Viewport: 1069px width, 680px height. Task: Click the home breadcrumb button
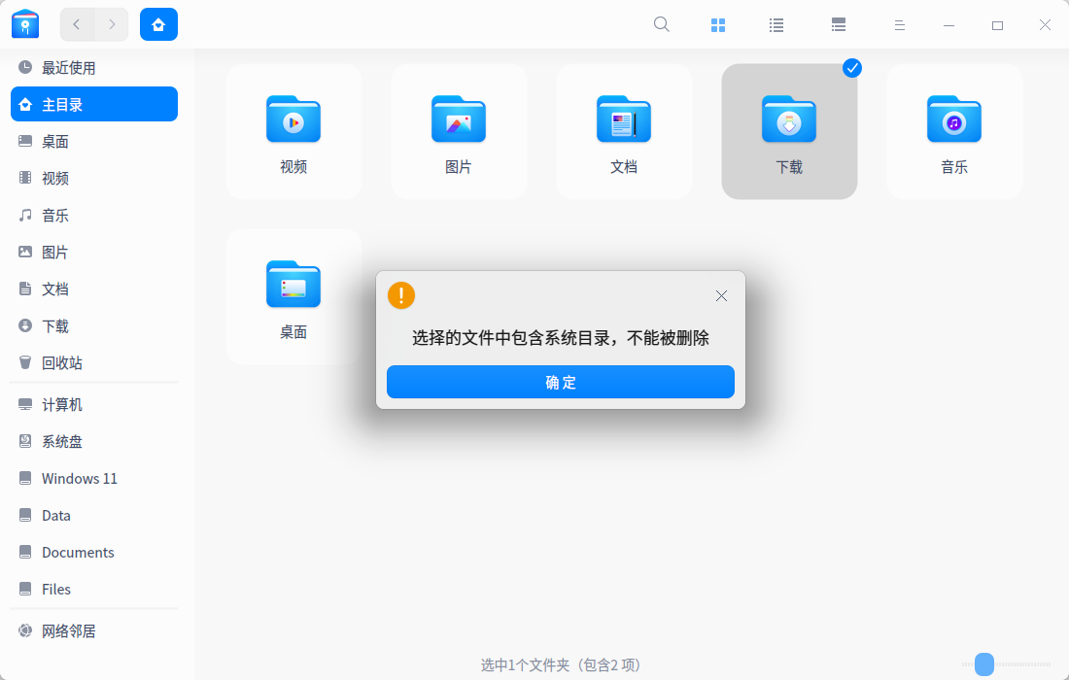click(158, 24)
